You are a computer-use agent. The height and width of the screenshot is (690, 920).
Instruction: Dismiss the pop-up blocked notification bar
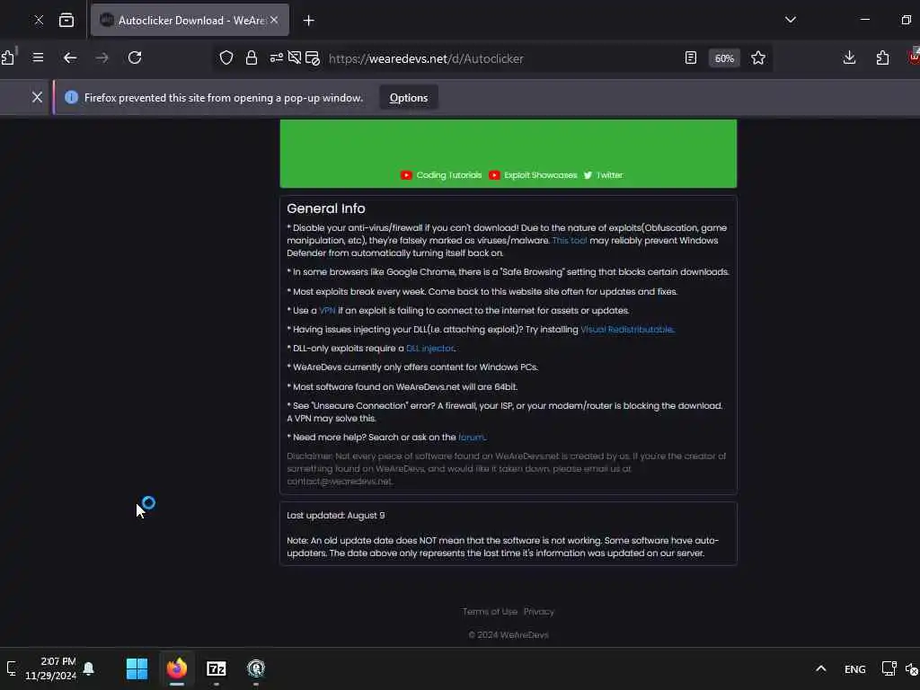[x=37, y=97]
